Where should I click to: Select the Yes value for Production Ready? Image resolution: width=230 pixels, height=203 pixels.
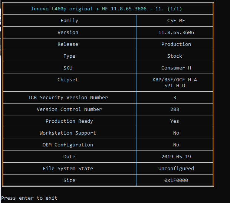pyautogui.click(x=174, y=121)
